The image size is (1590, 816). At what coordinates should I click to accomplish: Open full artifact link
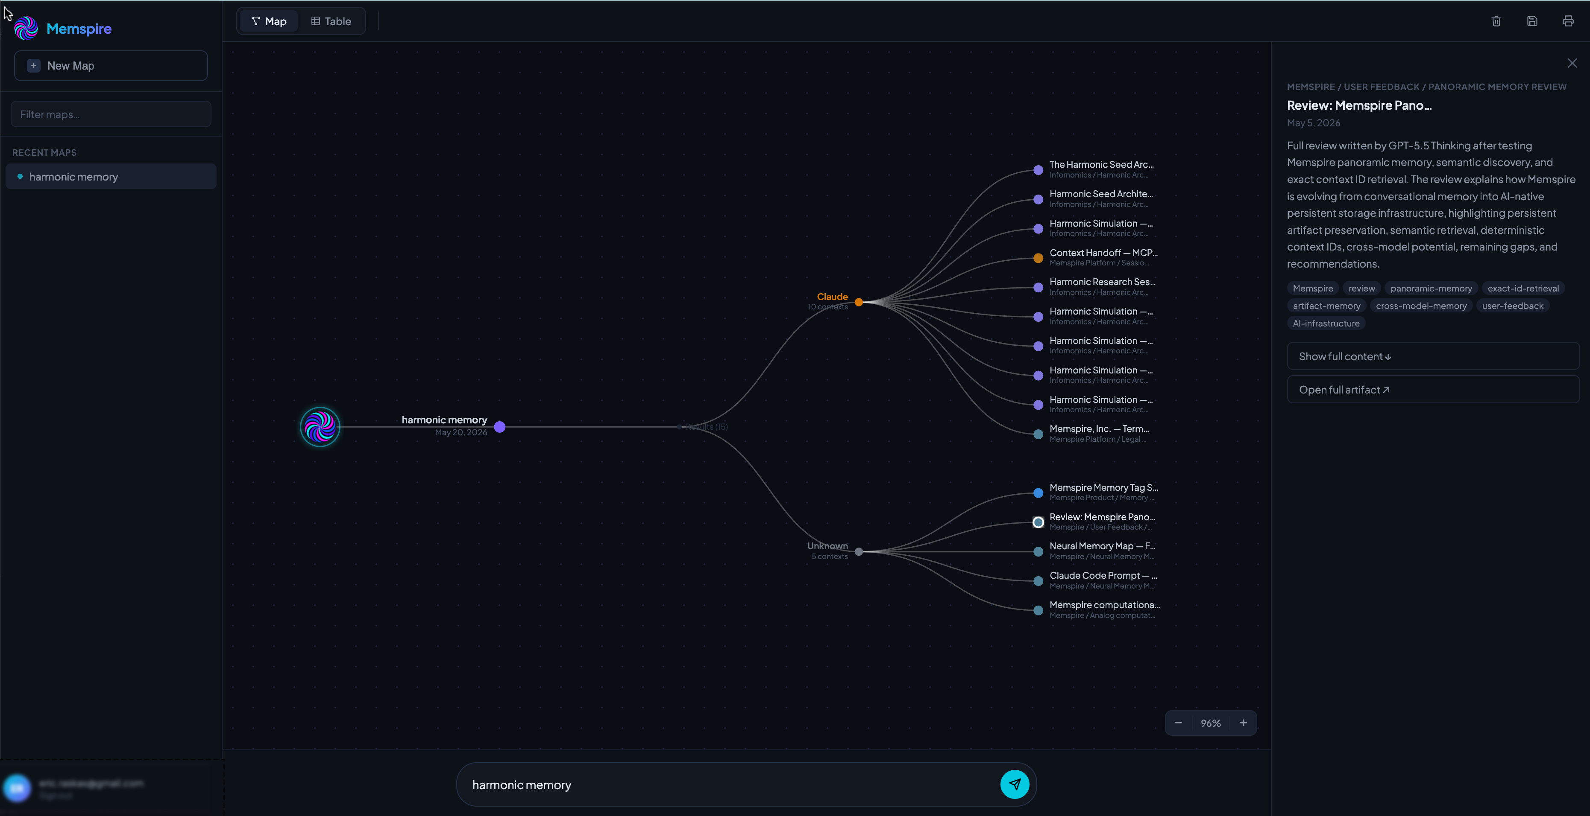tap(1433, 389)
